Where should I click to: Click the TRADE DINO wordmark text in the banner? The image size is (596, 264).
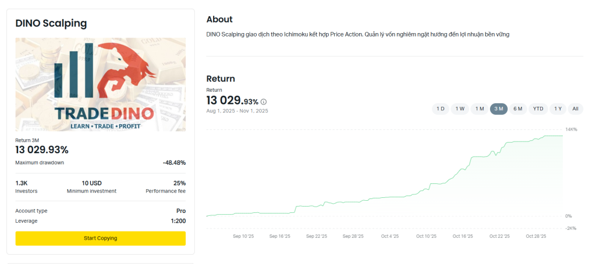click(x=104, y=113)
